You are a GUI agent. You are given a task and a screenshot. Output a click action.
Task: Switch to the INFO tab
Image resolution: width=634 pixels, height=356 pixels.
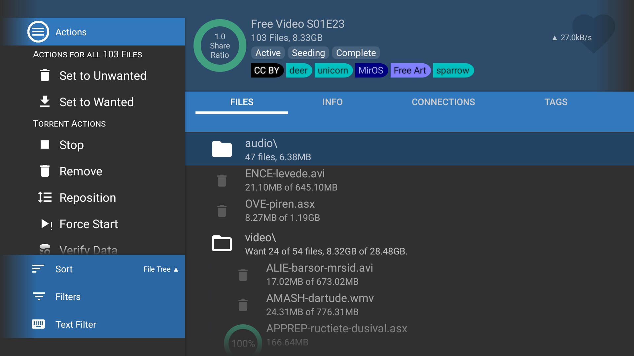[332, 102]
